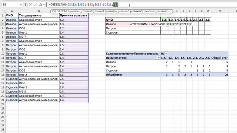Click header cell Тип документа
The image size is (237, 133).
tap(39, 16)
